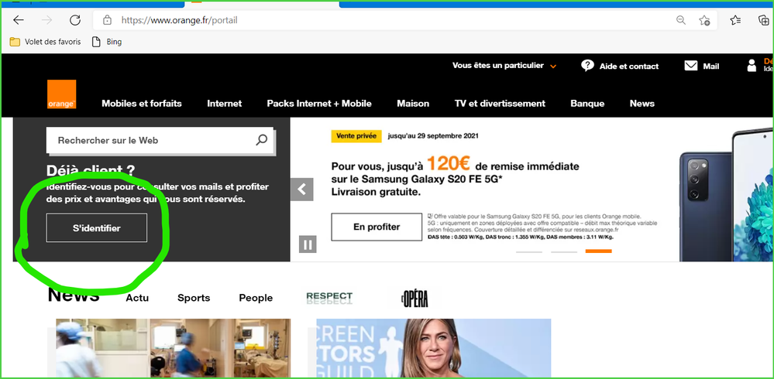Click the padlock site info icon
The width and height of the screenshot is (774, 379).
(107, 20)
